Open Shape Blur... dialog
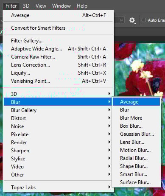Viewport: 165px width, 196px height. pos(137,166)
